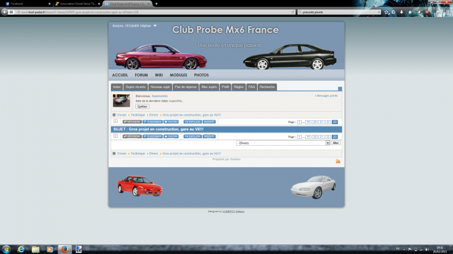Screen dimensions: 453x254
Task: Select the Nouveau sujet tab
Action: coord(160,87)
